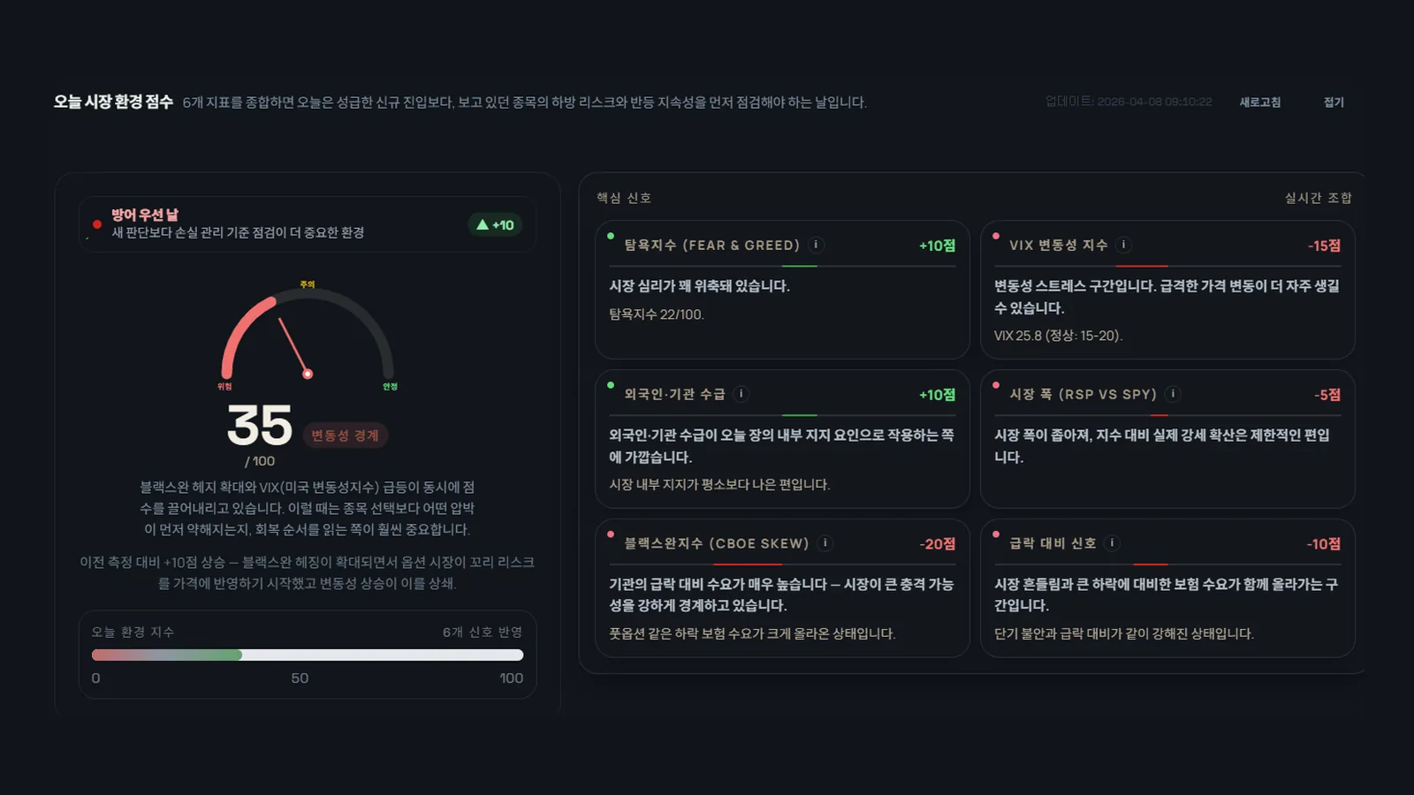Select the 핵심 신호 section header
The image size is (1414, 795).
tap(624, 198)
